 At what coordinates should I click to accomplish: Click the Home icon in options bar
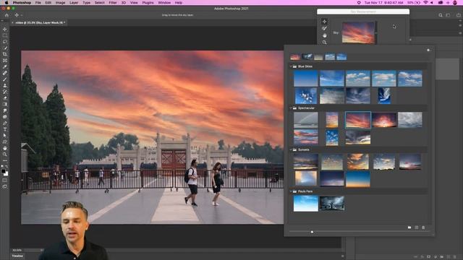click(x=7, y=15)
